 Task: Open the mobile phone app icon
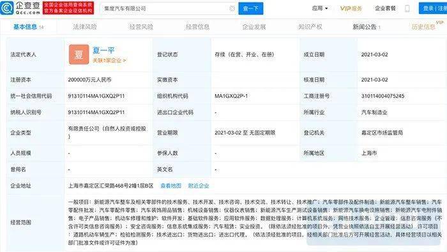pos(407,8)
